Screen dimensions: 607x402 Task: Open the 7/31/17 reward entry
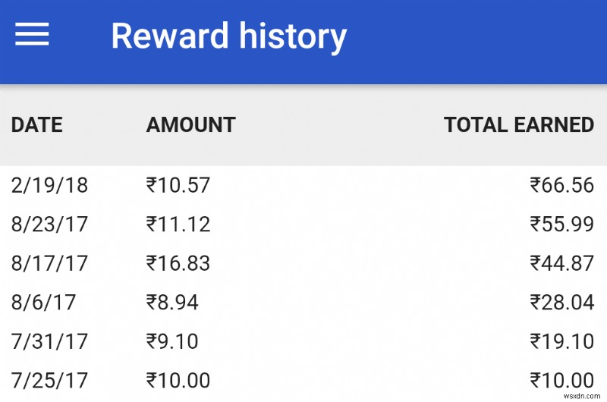pyautogui.click(x=49, y=342)
